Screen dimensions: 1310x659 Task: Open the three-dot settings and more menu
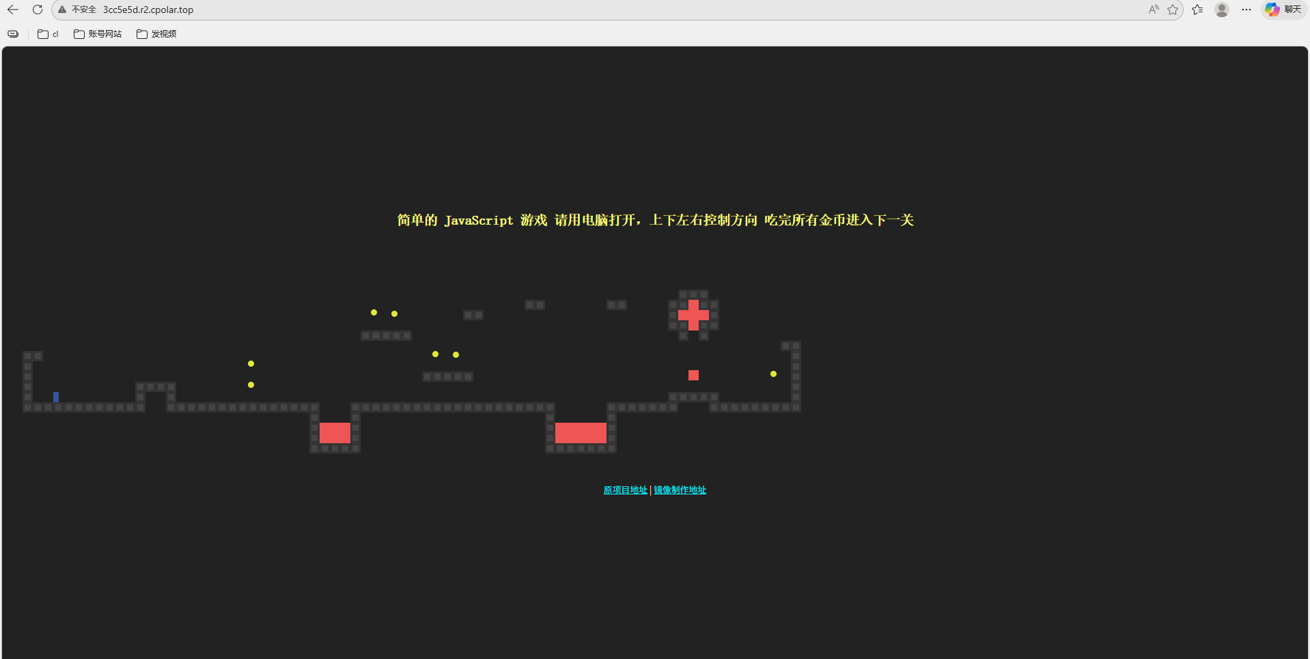[x=1246, y=10]
